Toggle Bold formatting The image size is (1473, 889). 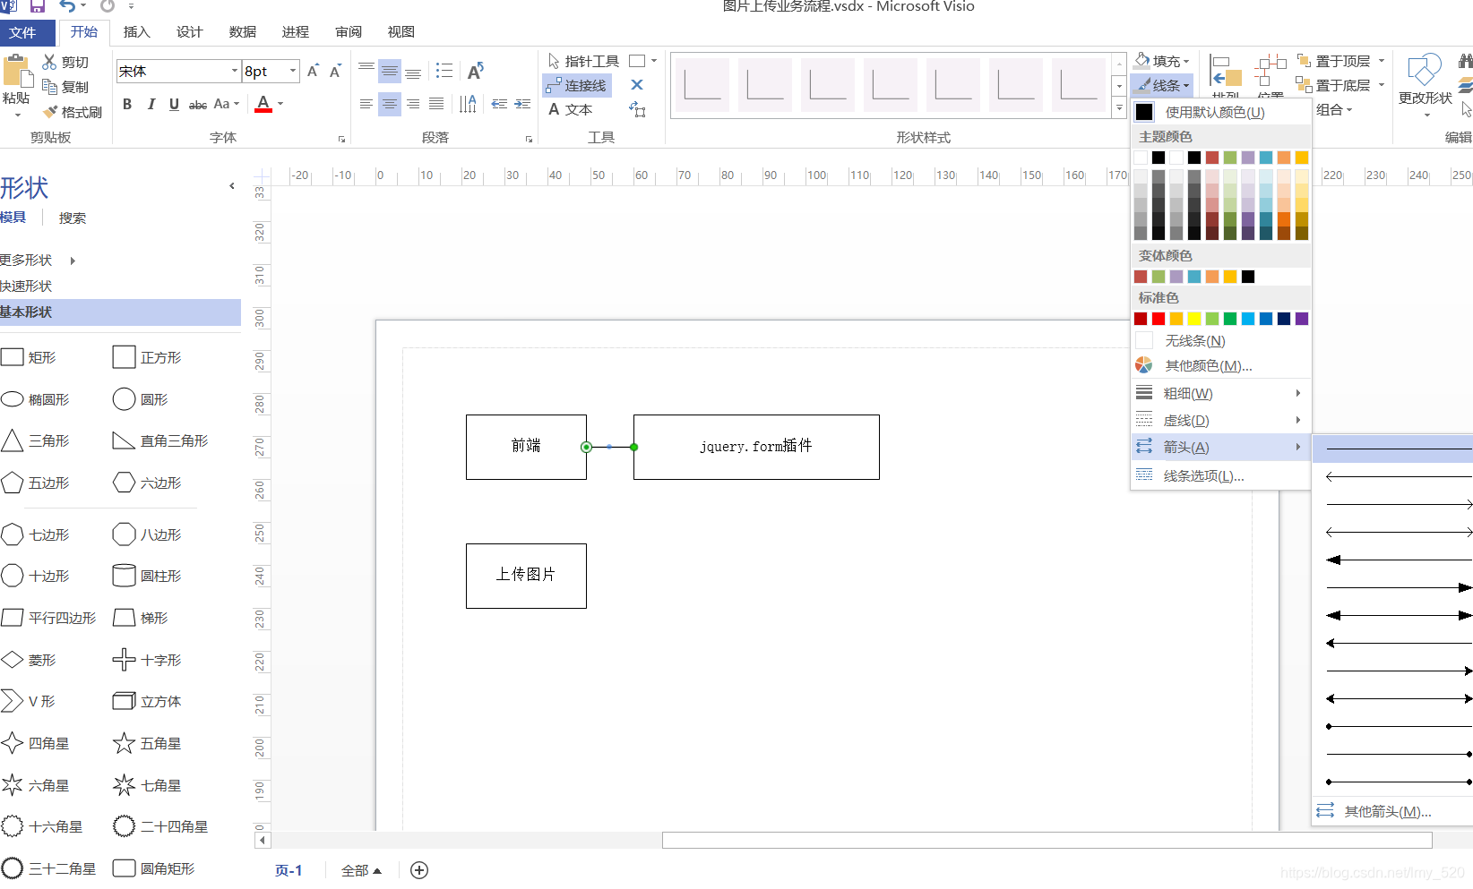(x=127, y=105)
